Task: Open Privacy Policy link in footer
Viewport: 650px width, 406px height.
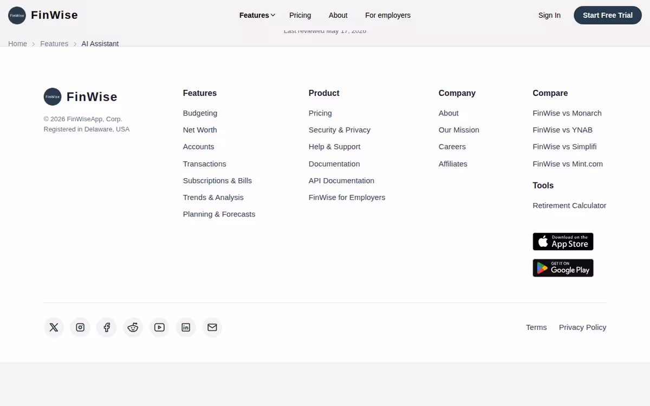Action: 582,328
